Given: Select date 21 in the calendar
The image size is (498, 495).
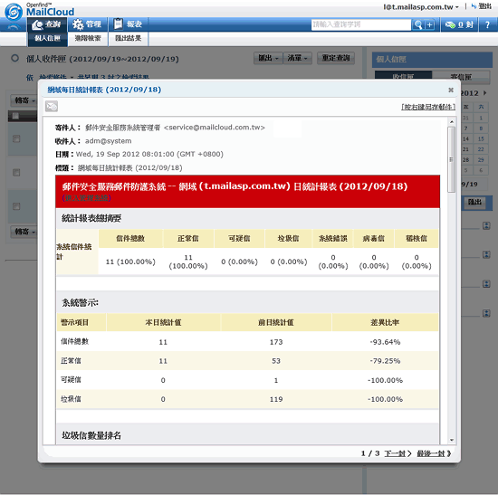Looking at the screenshot, I should coord(465,149).
